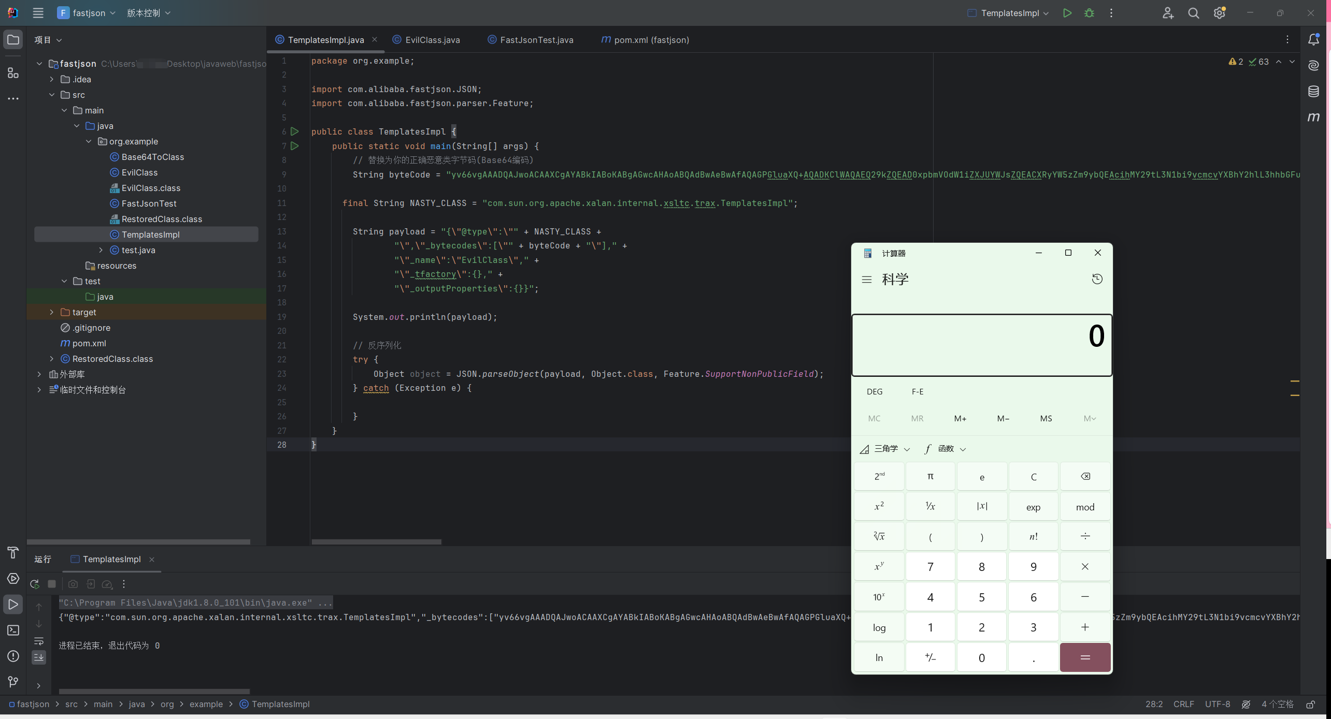Open 版本控制 dropdown

pyautogui.click(x=149, y=13)
